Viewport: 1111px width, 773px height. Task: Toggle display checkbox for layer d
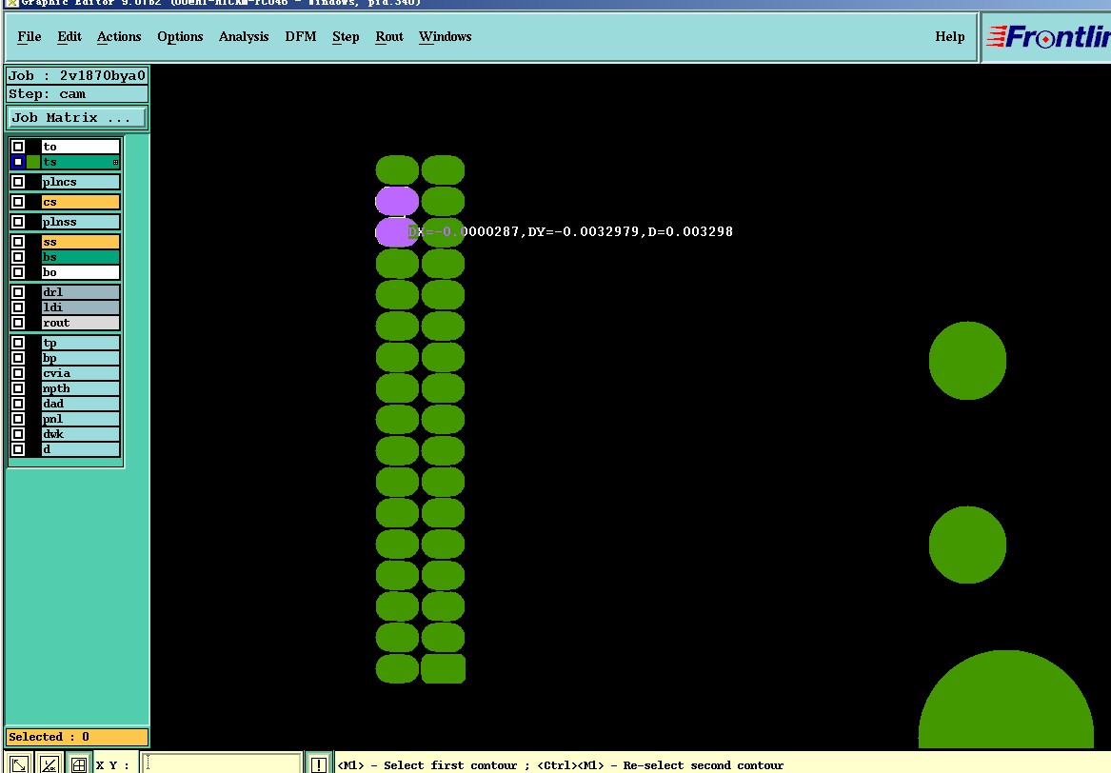[18, 449]
